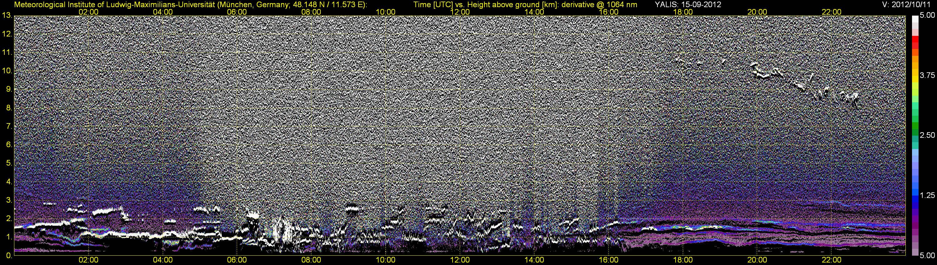
Task: Click the 06:00 label on the top time axis
Action: (x=237, y=12)
